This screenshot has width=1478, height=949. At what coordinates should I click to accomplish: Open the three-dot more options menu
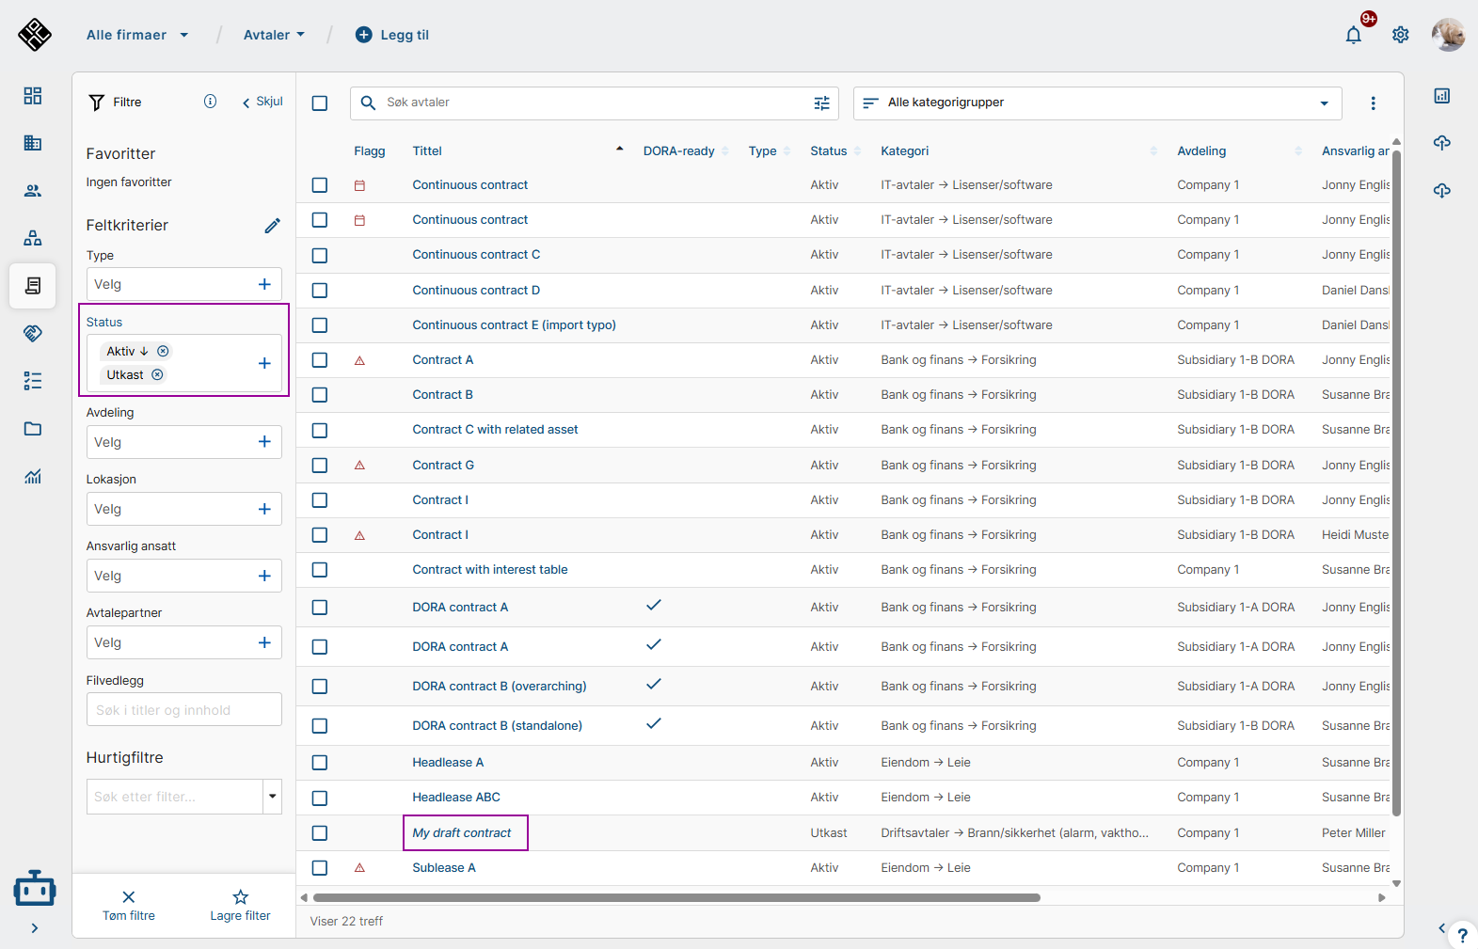[1373, 103]
